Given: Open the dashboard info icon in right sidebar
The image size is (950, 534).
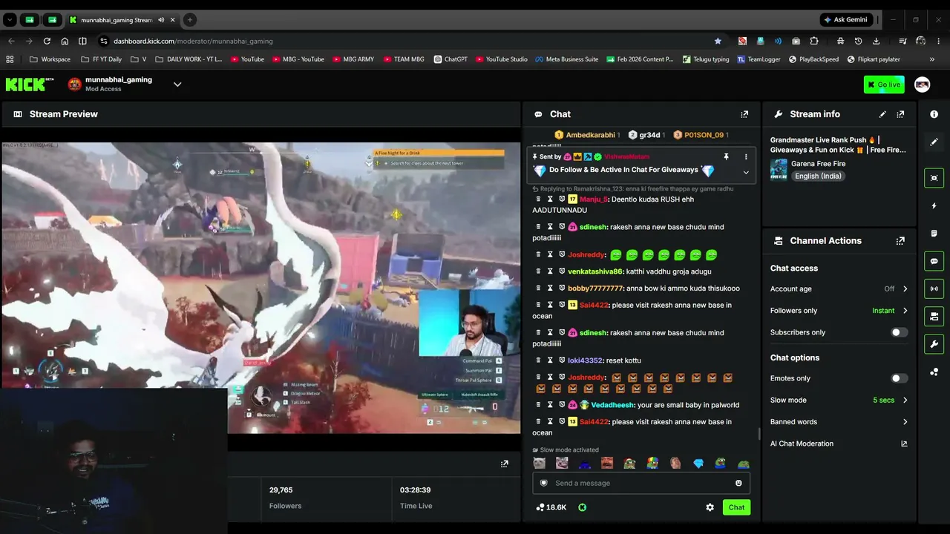Looking at the screenshot, I should pyautogui.click(x=934, y=114).
